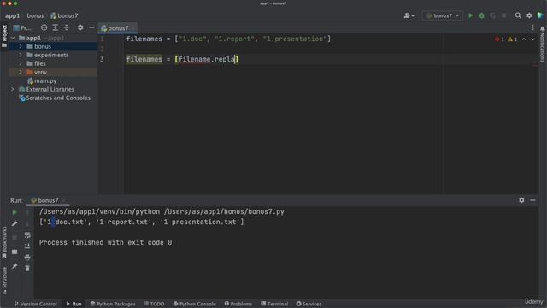Collapse the app1 project root
Image resolution: width=547 pixels, height=308 pixels.
[x=13, y=38]
